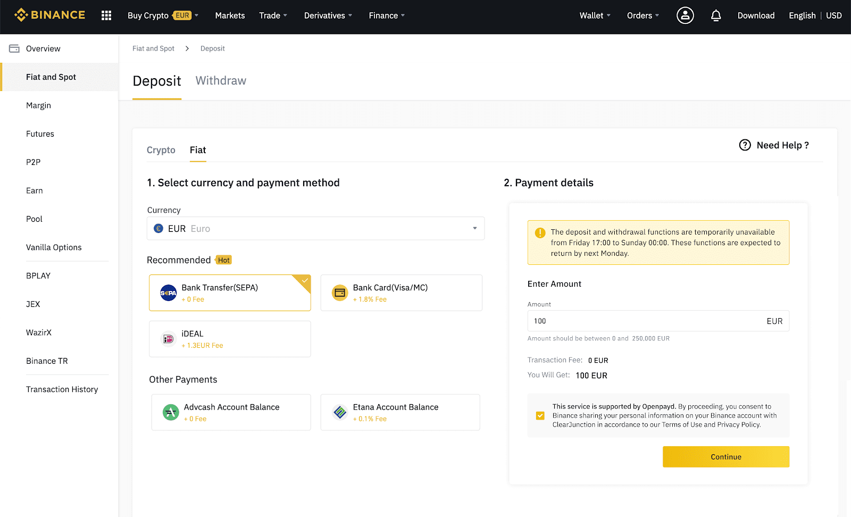The height and width of the screenshot is (517, 851).
Task: Click the Euro currency coin icon
Action: [x=158, y=229]
